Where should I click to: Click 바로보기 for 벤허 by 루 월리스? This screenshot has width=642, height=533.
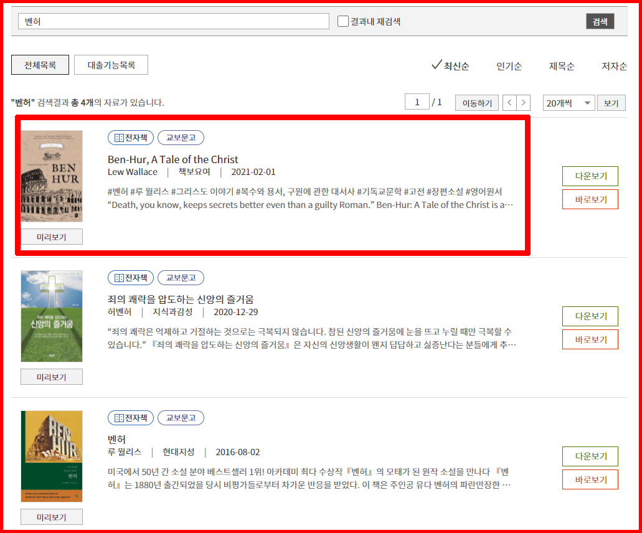590,479
